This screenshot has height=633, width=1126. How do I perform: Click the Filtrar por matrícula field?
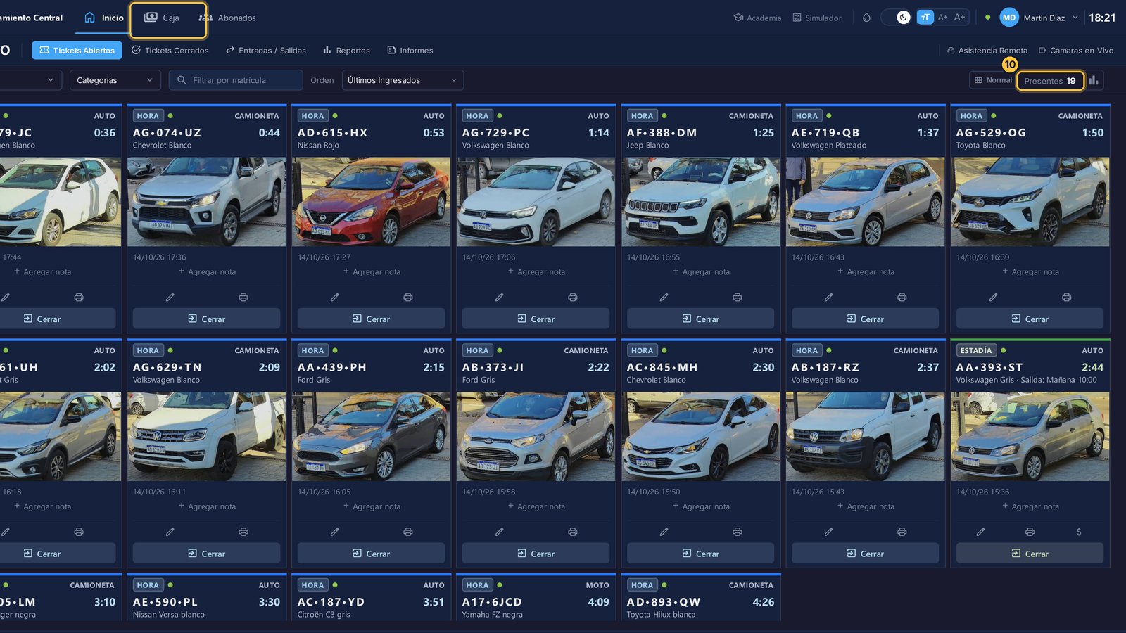(x=236, y=80)
